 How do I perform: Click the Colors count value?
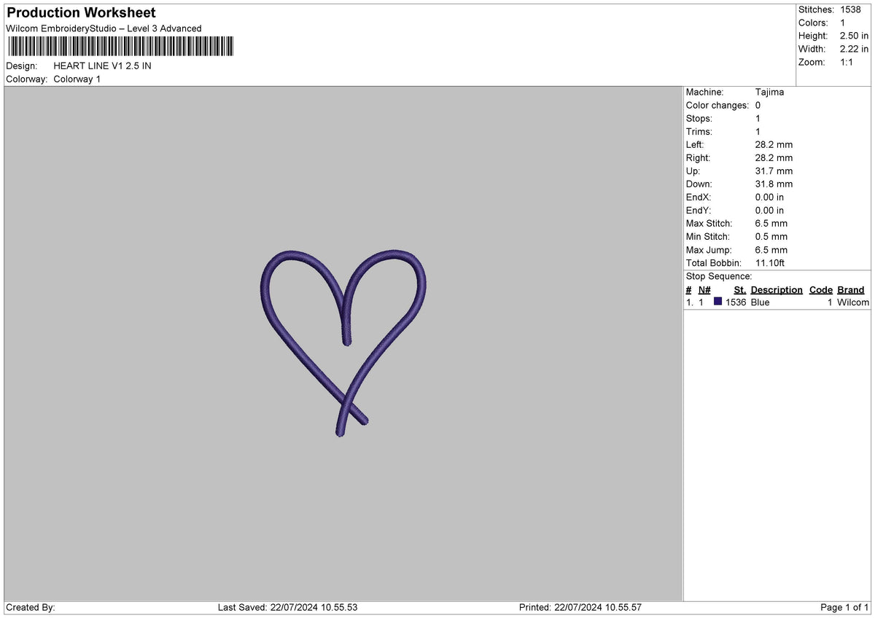point(844,23)
